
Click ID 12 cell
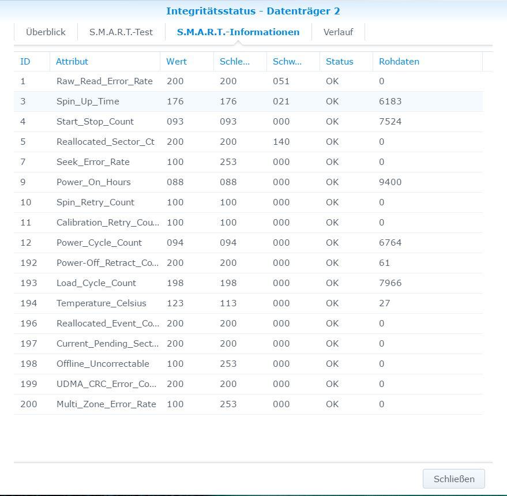point(26,243)
